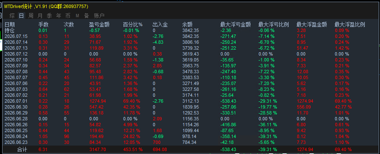Image resolution: width=380 pixels, height=154 pixels.
Task: Select the 日 daily statistics tab
Action: click(22, 16)
